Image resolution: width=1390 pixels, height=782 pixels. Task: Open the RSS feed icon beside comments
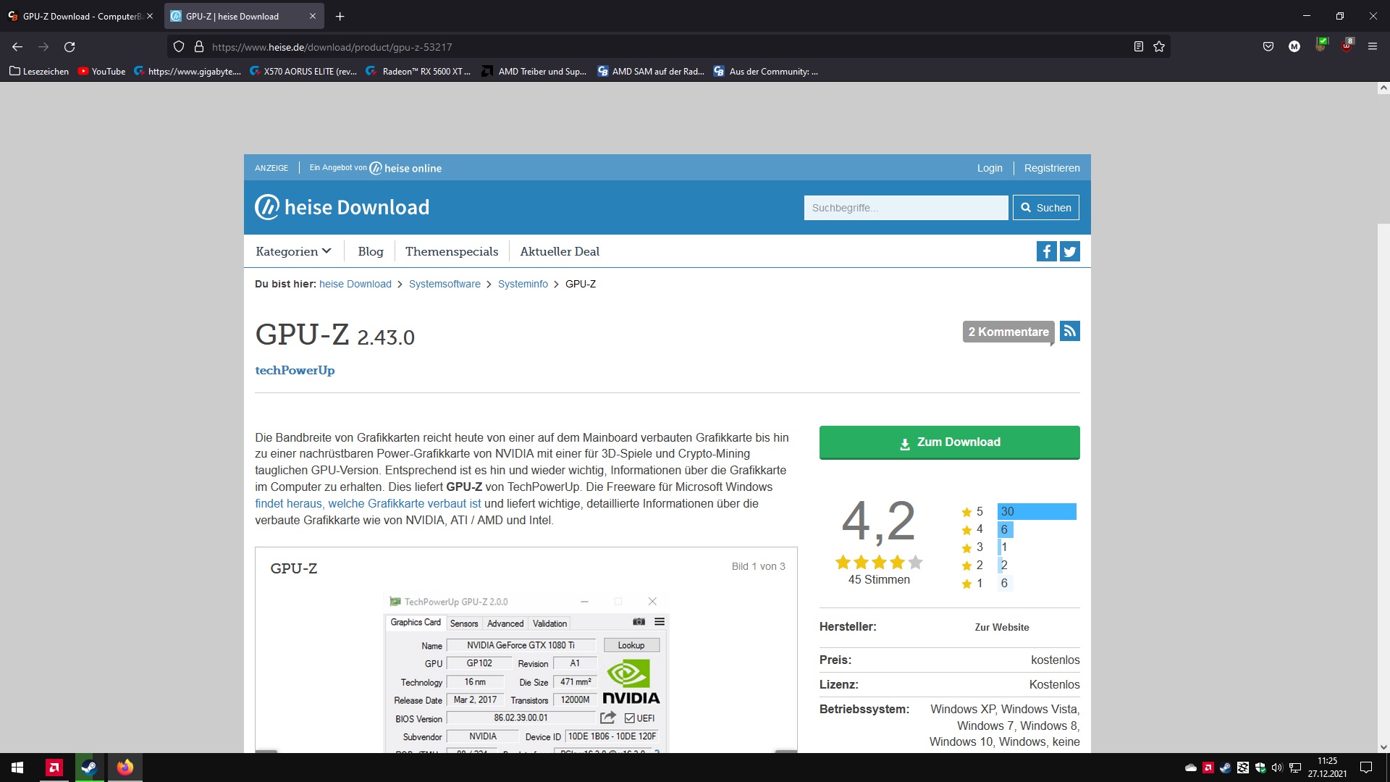click(x=1070, y=331)
